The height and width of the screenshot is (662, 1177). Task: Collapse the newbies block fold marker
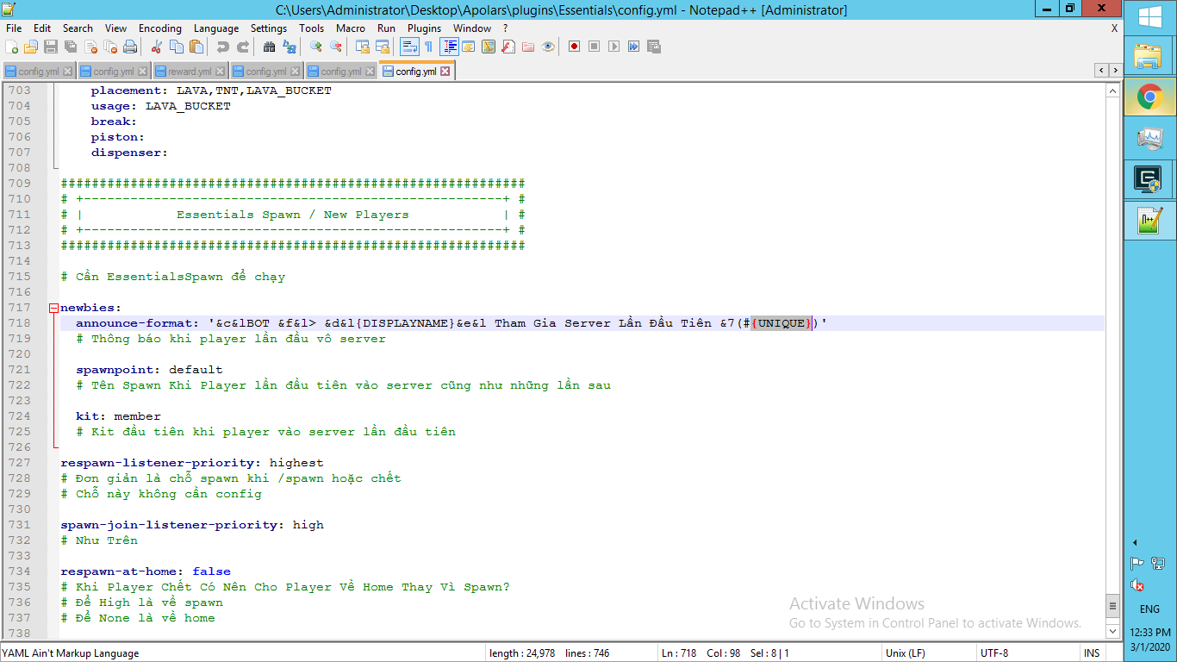pos(53,308)
